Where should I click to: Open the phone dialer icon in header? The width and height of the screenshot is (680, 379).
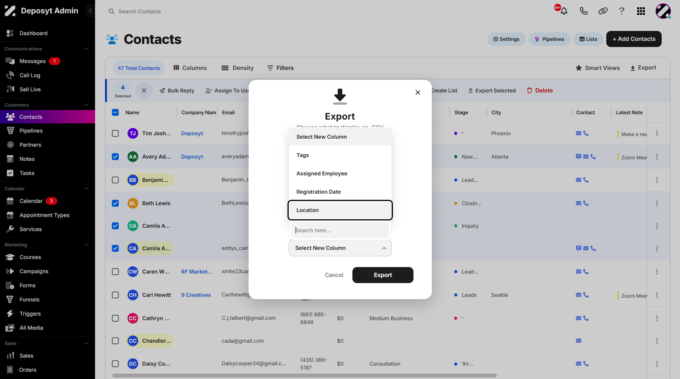coord(583,11)
